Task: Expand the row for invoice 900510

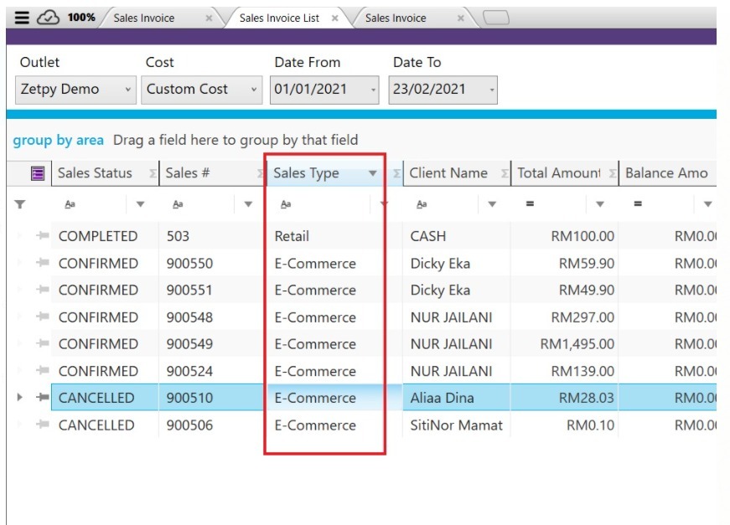Action: coord(21,399)
